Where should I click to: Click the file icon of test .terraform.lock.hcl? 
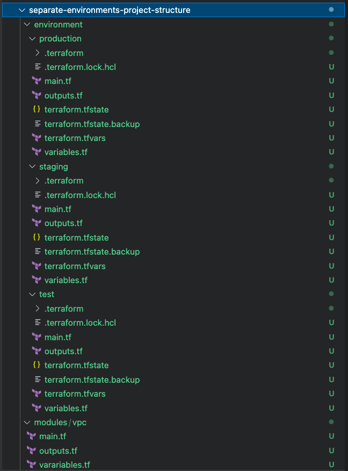click(x=37, y=322)
